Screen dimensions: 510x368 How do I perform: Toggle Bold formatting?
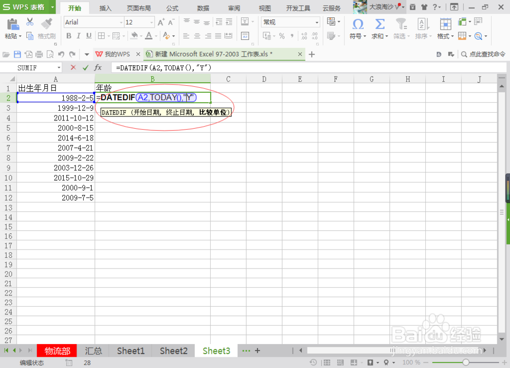click(x=69, y=36)
